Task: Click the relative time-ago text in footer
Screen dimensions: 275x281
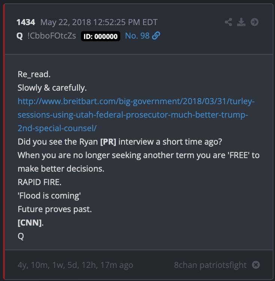Action: pyautogui.click(x=75, y=265)
